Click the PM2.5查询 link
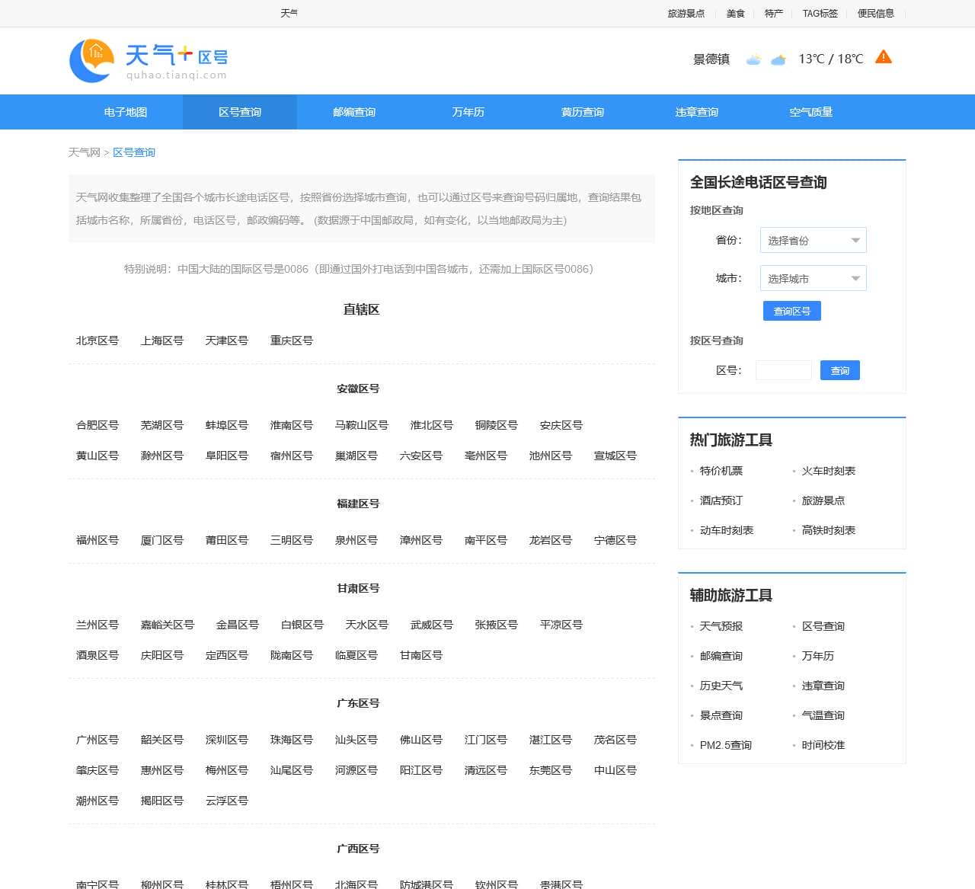This screenshot has width=975, height=889. (x=725, y=745)
